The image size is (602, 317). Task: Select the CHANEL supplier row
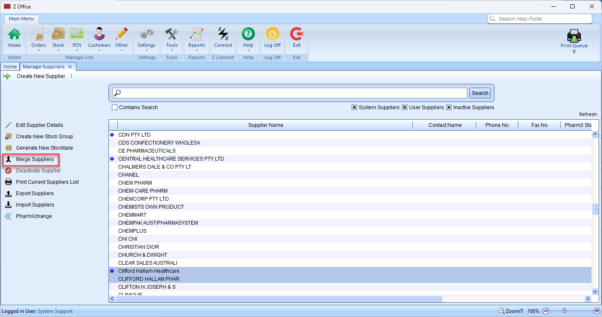pyautogui.click(x=350, y=175)
